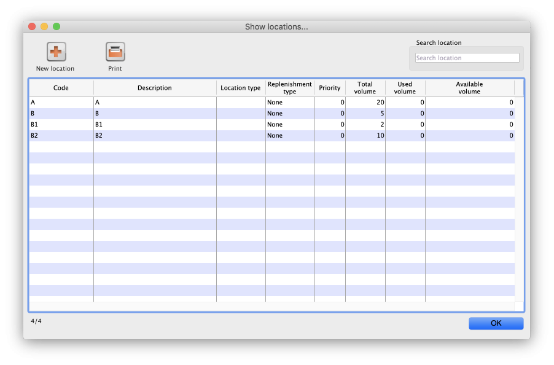Click the Replenishment type column header

pos(290,88)
